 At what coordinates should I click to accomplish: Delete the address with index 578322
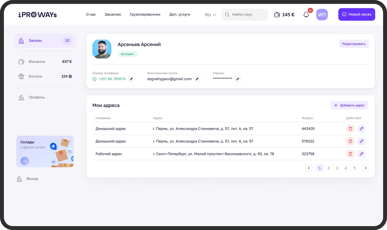pyautogui.click(x=350, y=141)
